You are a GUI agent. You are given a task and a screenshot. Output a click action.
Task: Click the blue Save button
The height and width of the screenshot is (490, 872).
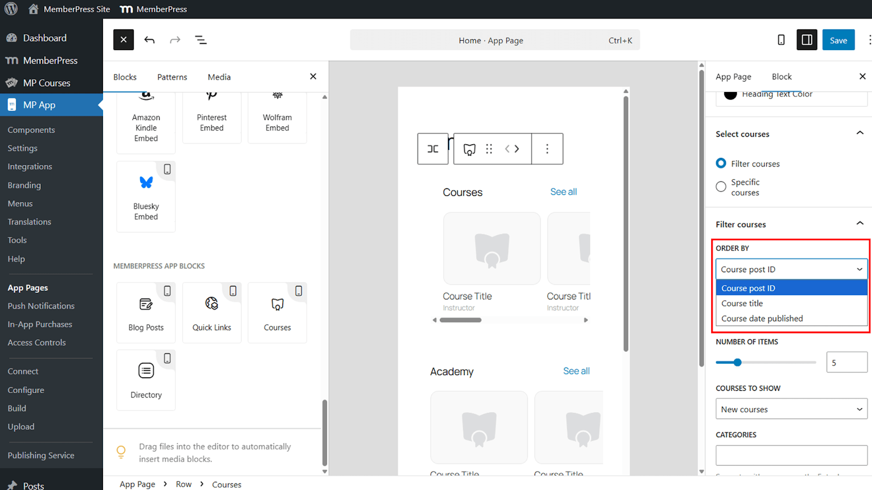(838, 40)
